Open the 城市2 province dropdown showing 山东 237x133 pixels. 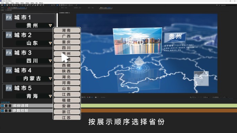click(35, 43)
